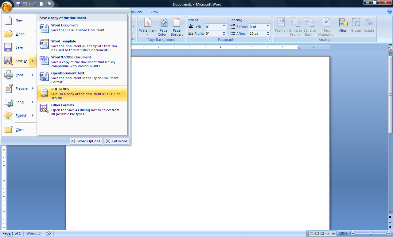Click the Page Borders icon
Image resolution: width=393 pixels, height=237 pixels.
click(x=177, y=23)
